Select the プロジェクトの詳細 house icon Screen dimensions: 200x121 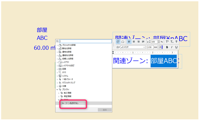(x=60, y=45)
